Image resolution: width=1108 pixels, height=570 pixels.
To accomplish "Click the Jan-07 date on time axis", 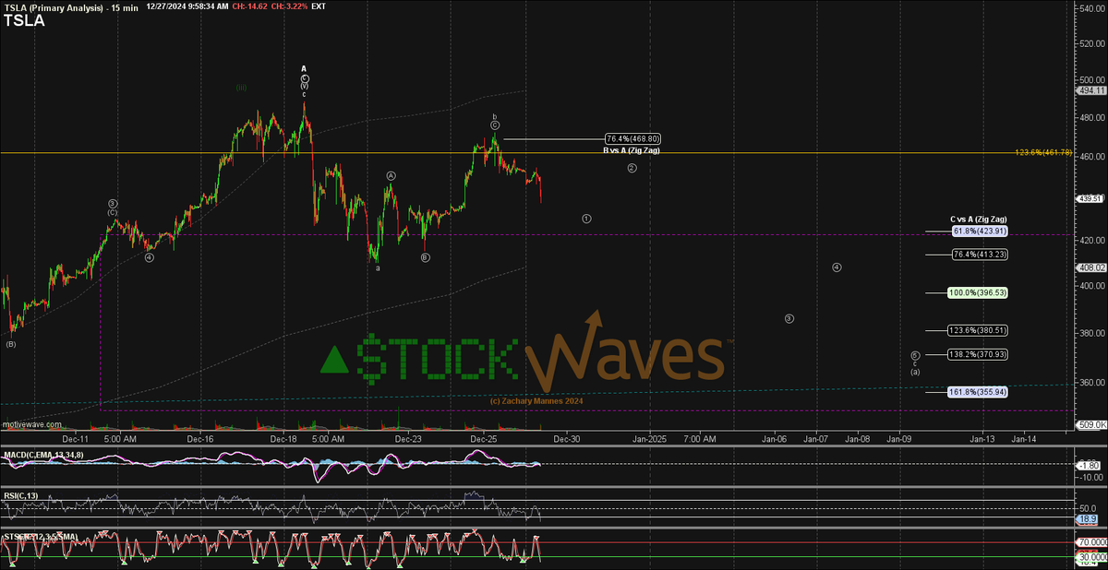I will [x=817, y=439].
